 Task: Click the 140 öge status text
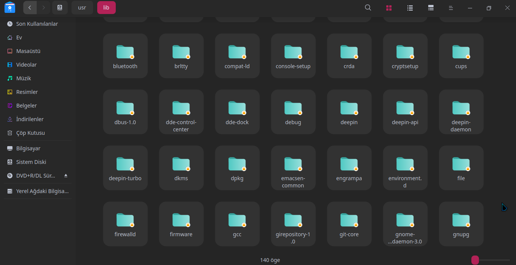[270, 260]
